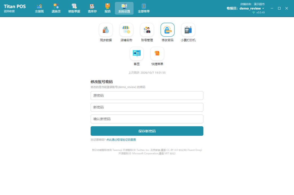Select the 系统设置 system settings tab
The image size is (294, 195).
(x=124, y=9)
